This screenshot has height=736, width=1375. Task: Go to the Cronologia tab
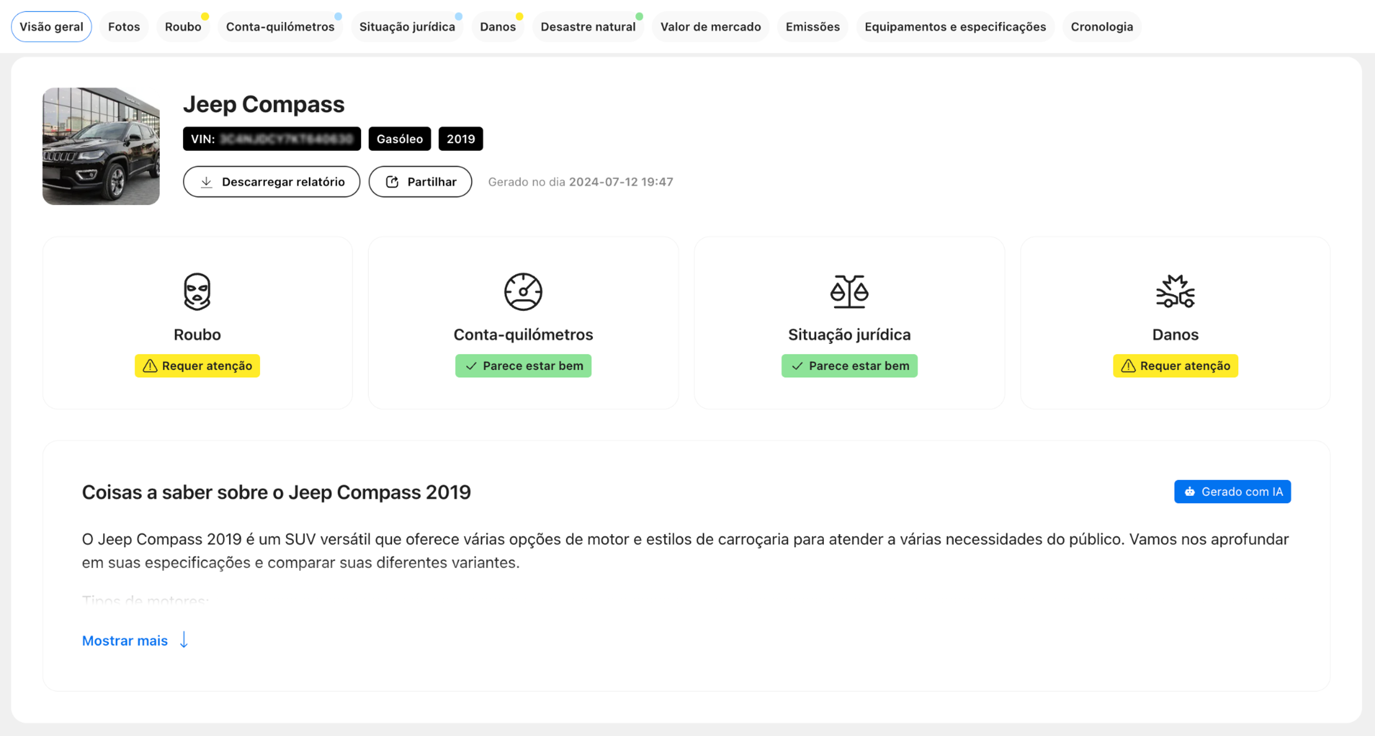[x=1101, y=27]
